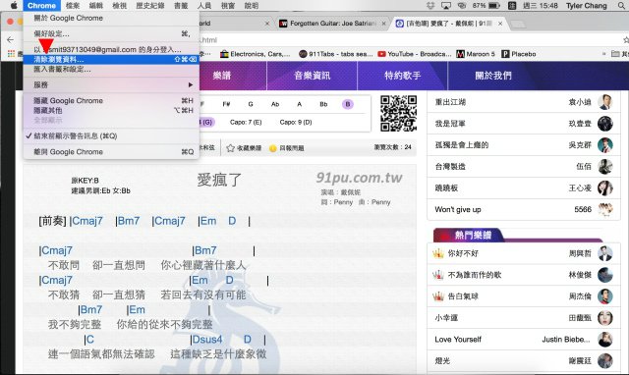Close the 愛瘋了 91pu tab
Image resolution: width=629 pixels, height=375 pixels.
pos(500,24)
